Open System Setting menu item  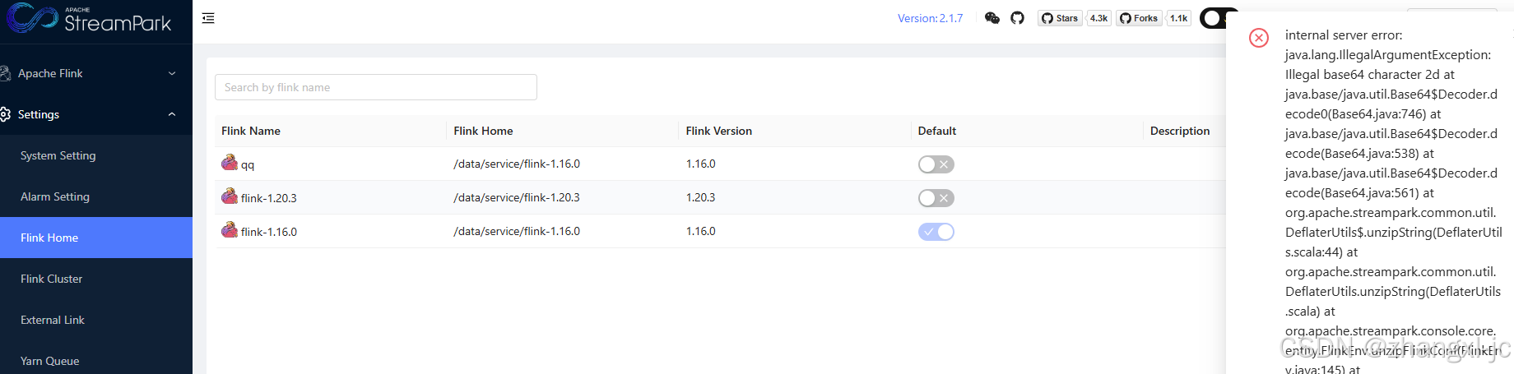96,155
